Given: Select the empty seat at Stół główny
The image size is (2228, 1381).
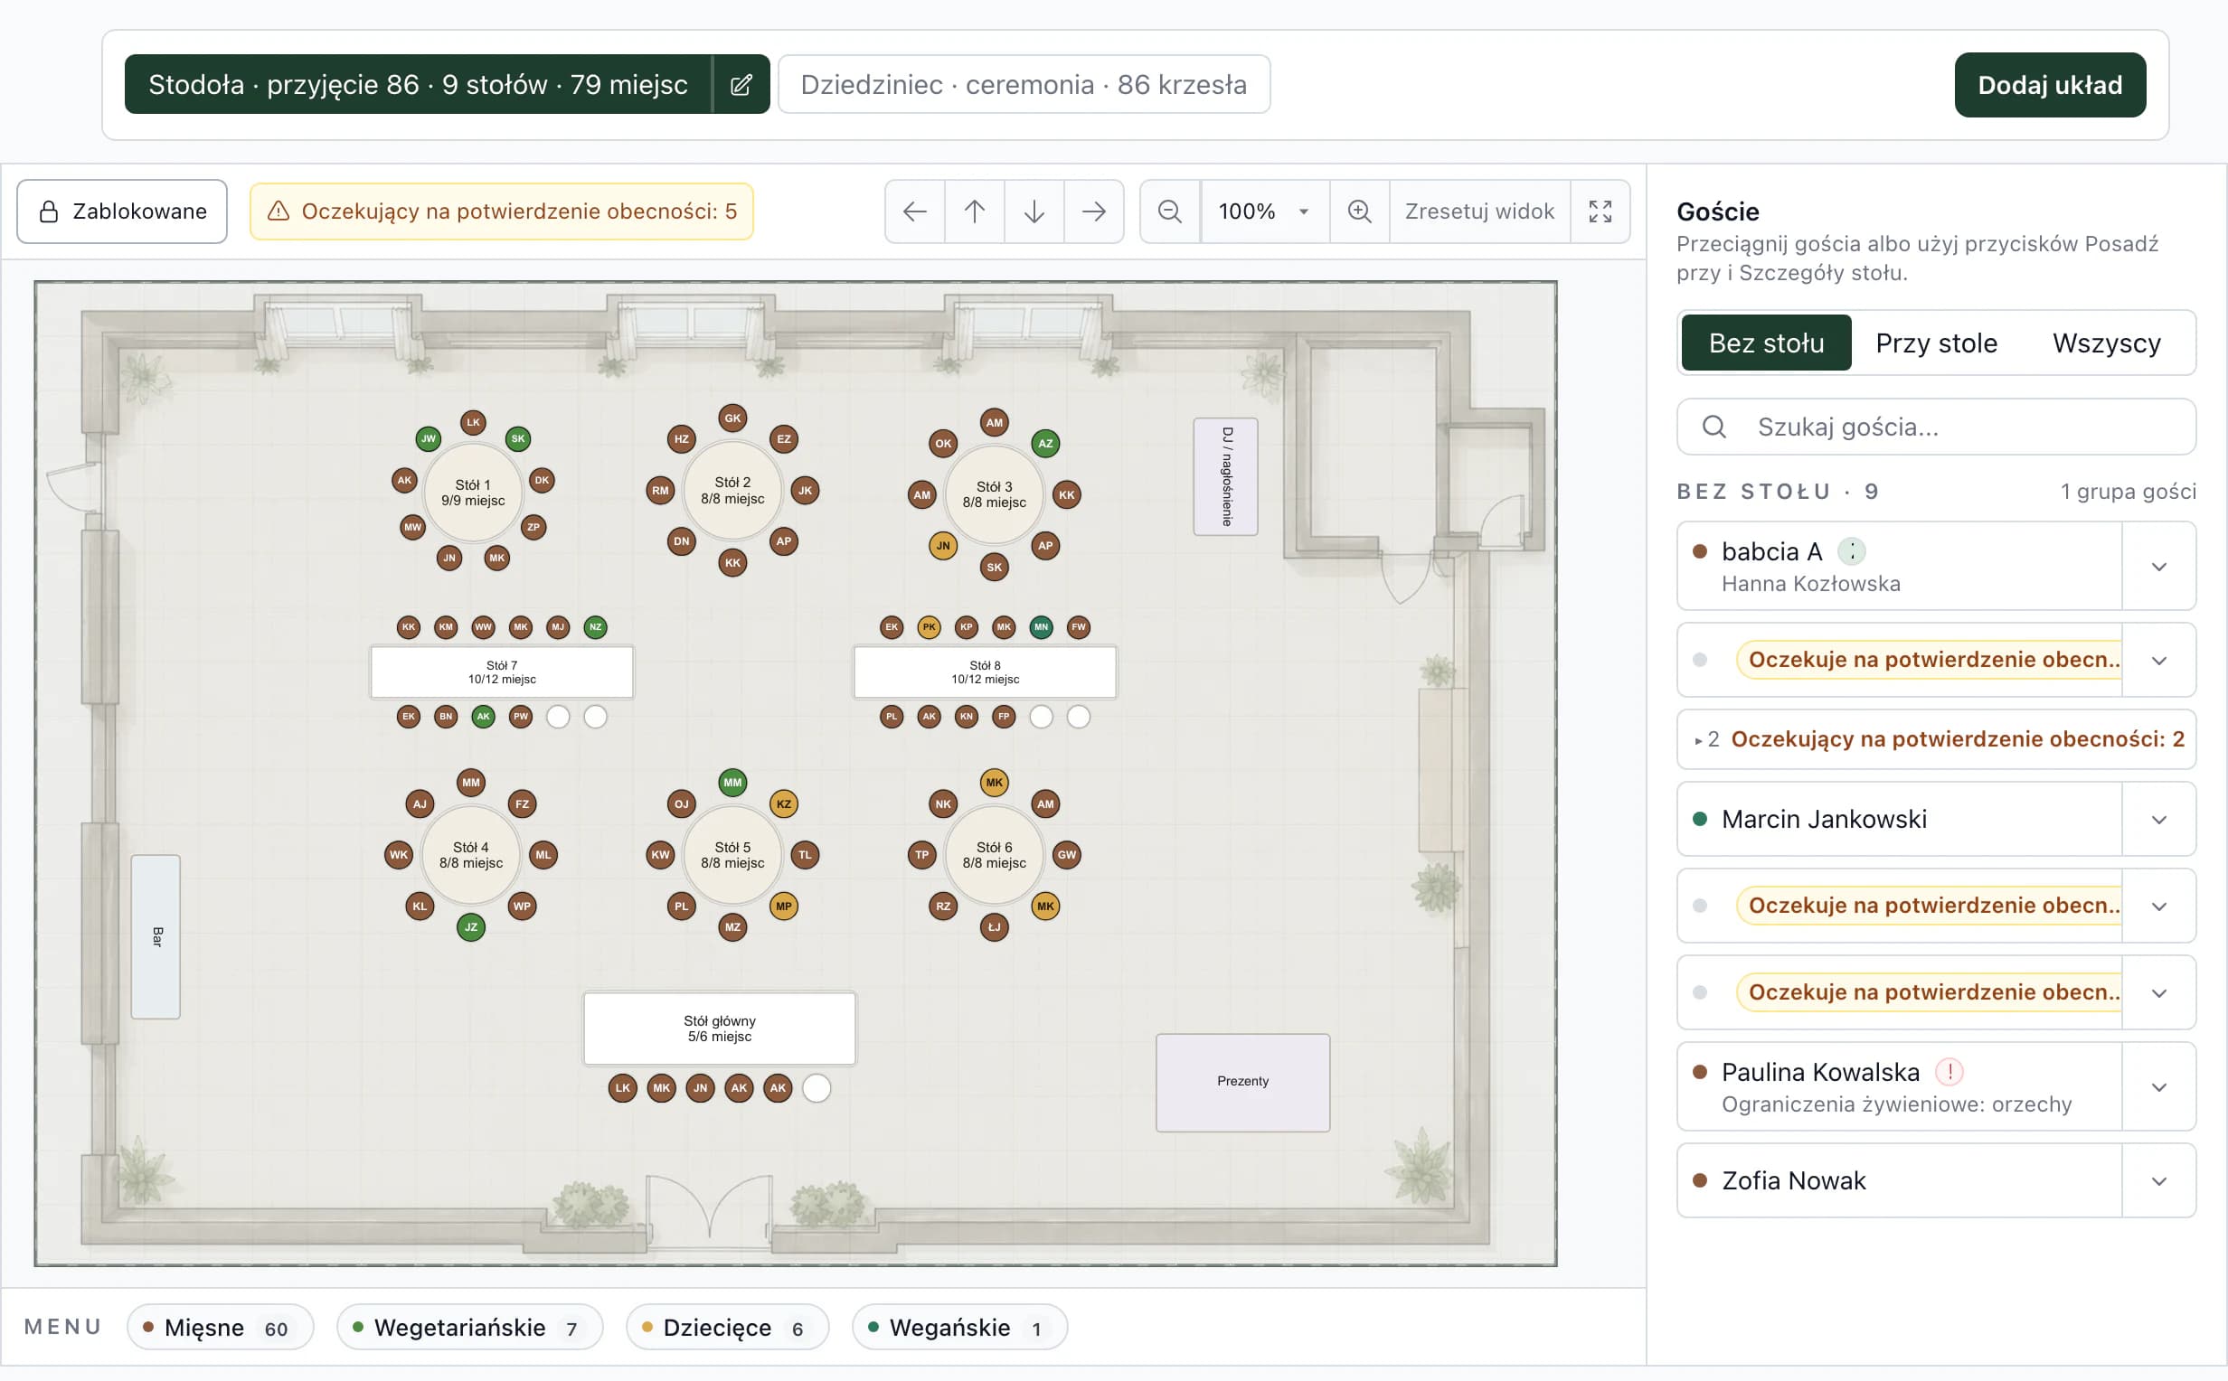Looking at the screenshot, I should click(x=817, y=1088).
